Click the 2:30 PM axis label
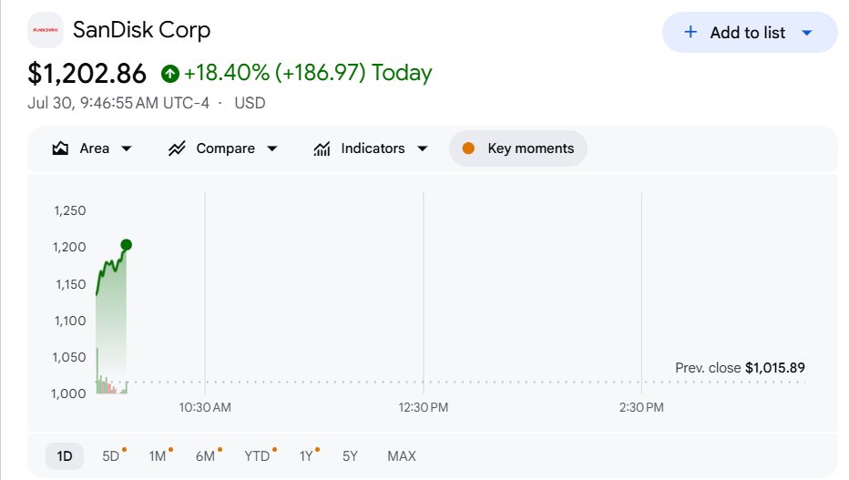 click(641, 407)
